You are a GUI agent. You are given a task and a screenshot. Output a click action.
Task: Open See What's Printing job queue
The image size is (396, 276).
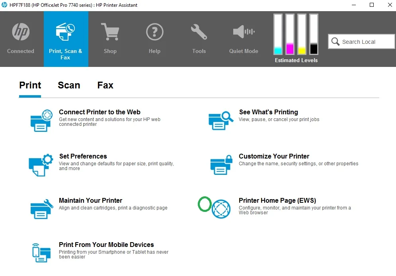tap(268, 112)
